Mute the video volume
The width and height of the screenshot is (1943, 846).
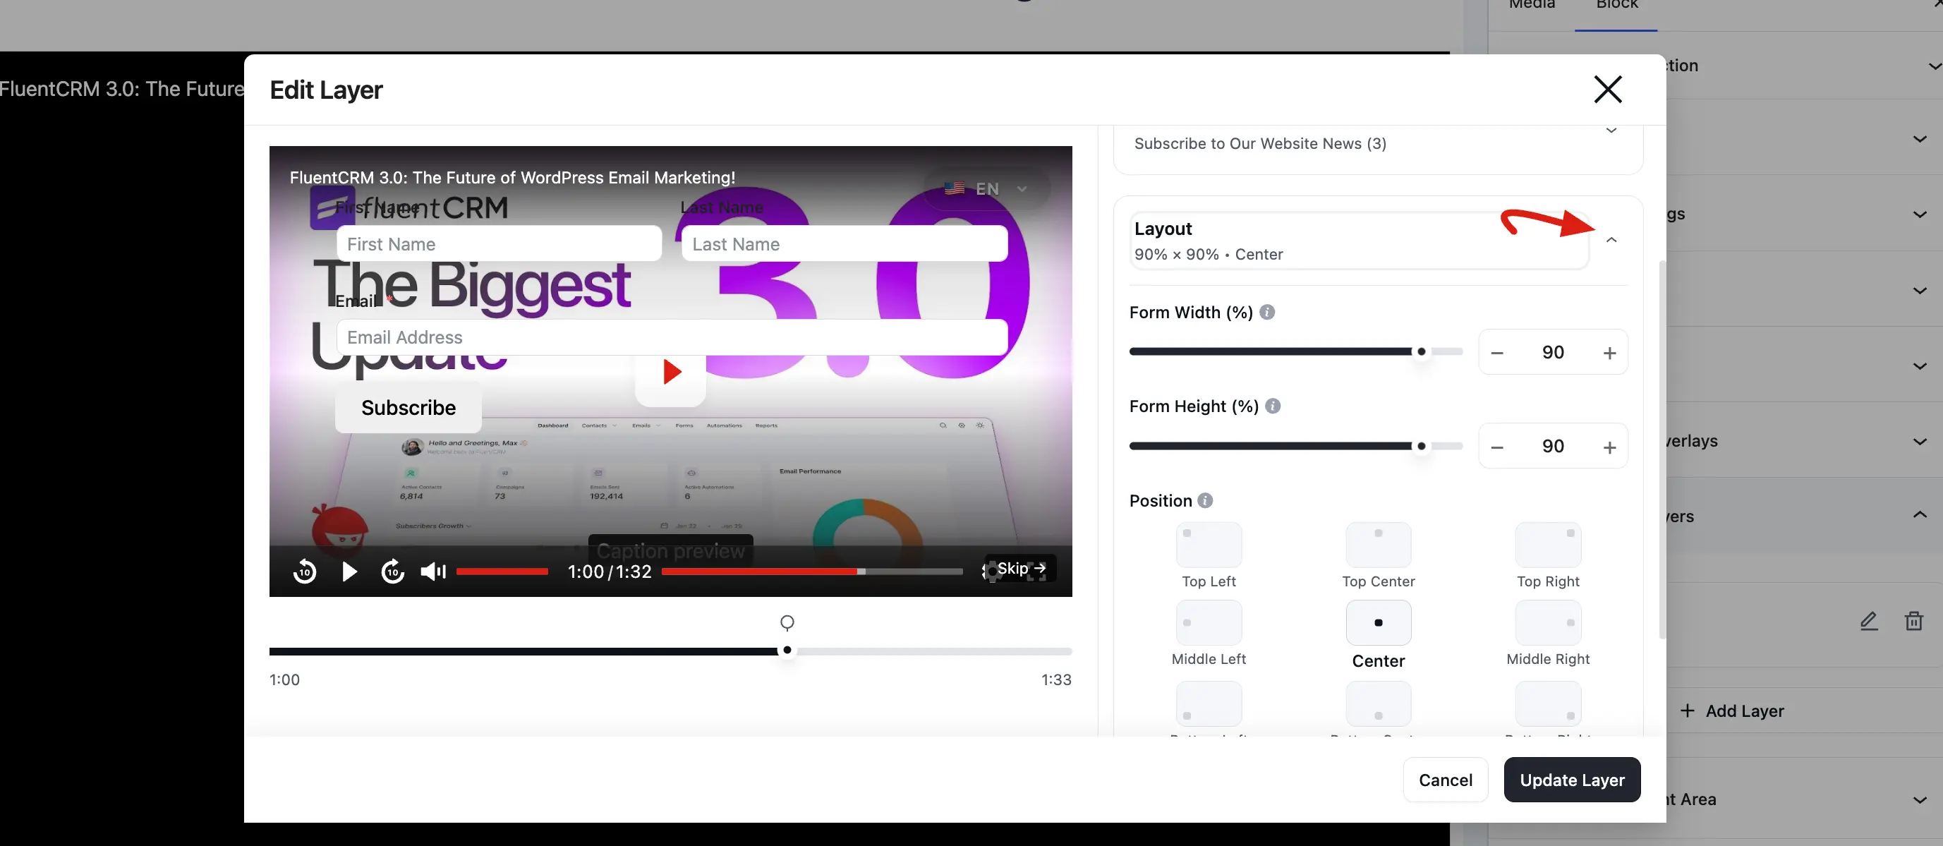pyautogui.click(x=433, y=572)
